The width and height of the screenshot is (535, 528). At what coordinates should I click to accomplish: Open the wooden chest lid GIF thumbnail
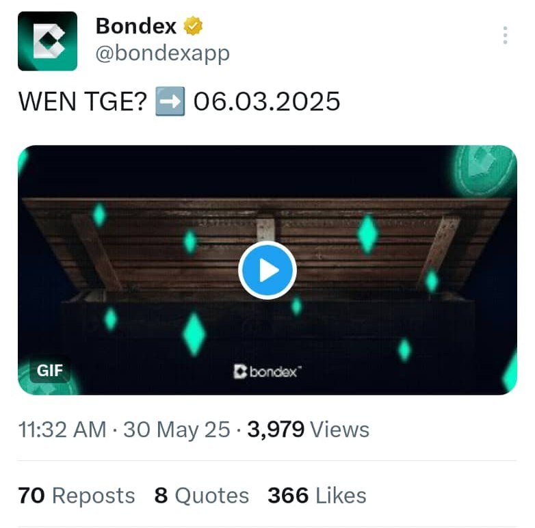[267, 270]
